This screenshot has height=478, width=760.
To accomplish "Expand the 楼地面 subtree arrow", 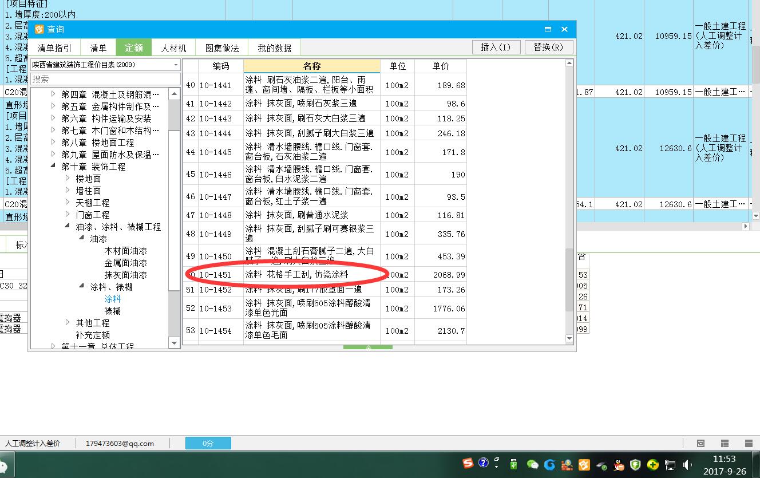I will [68, 178].
